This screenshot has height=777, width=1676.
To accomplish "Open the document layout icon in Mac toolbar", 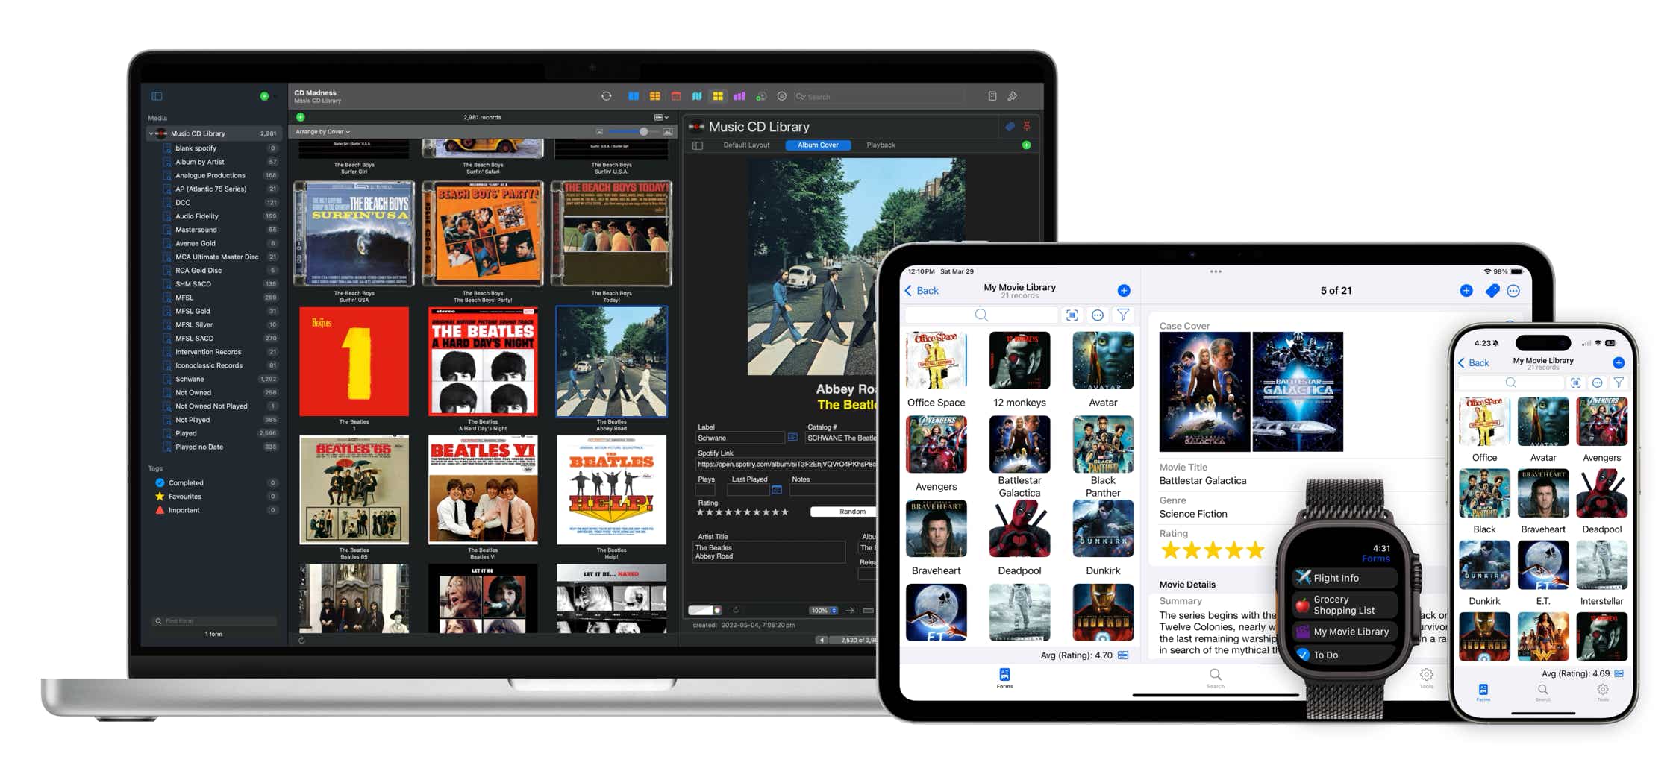I will [992, 96].
